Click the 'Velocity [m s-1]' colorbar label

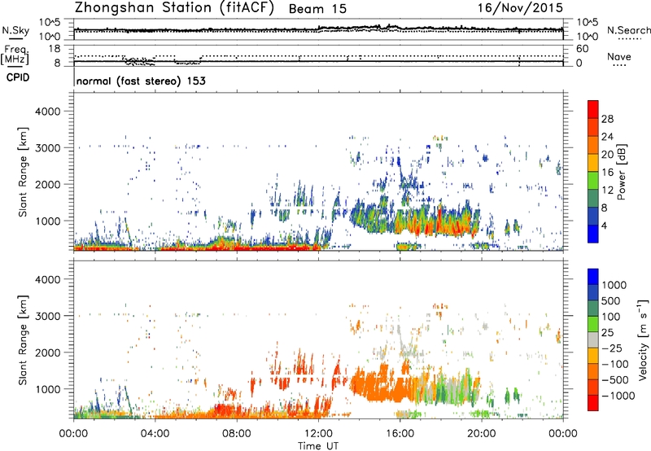click(x=643, y=339)
